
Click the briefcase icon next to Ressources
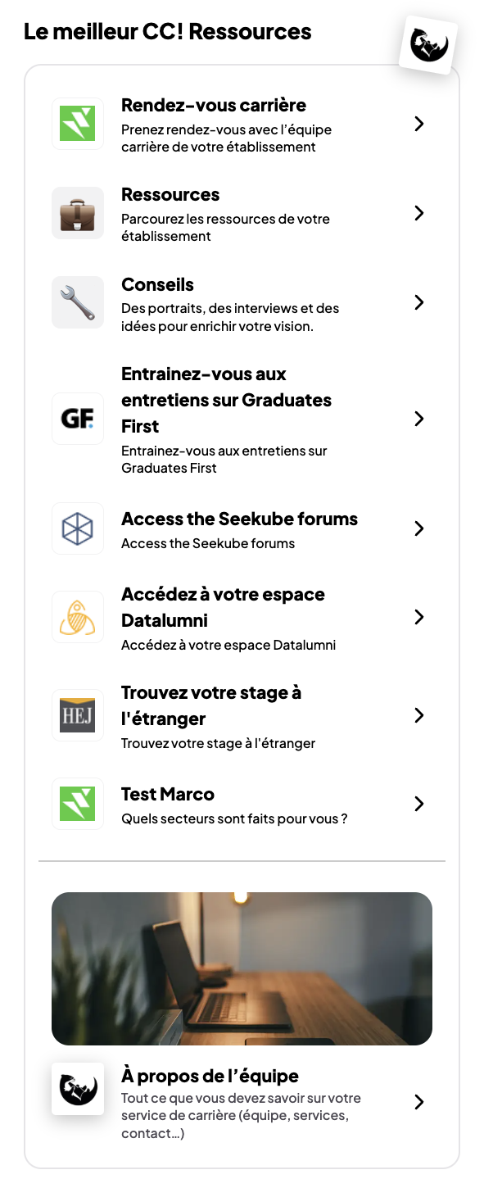(77, 213)
